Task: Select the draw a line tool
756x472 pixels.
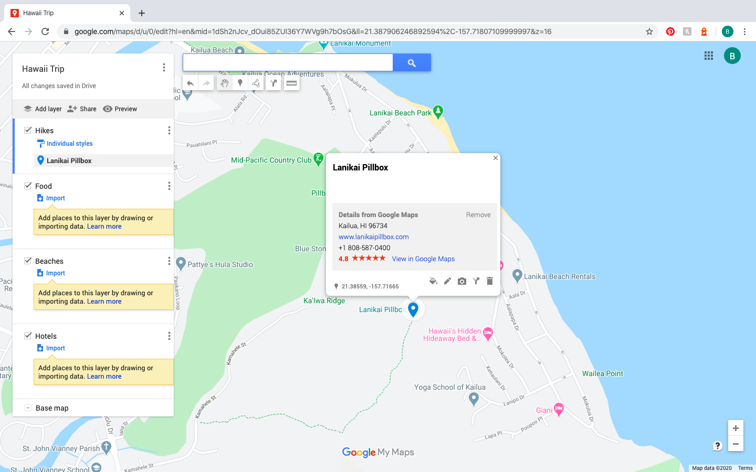Action: coord(256,83)
